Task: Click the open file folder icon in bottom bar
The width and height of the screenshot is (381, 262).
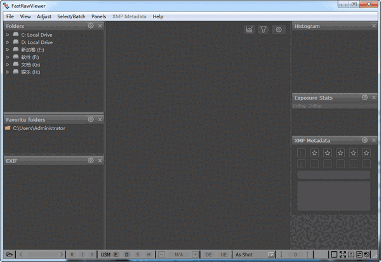Action: (10, 254)
